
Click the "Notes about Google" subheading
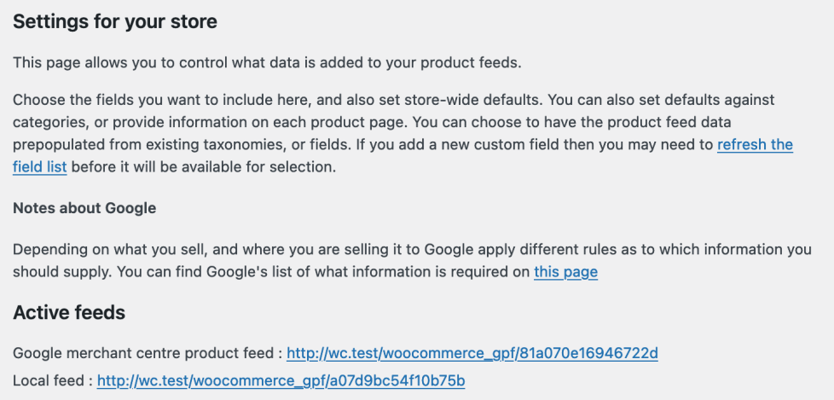click(x=84, y=208)
